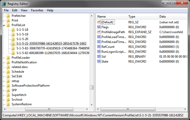This screenshot has height=120, width=190.
Task: Open the View menu
Action: click(24, 10)
